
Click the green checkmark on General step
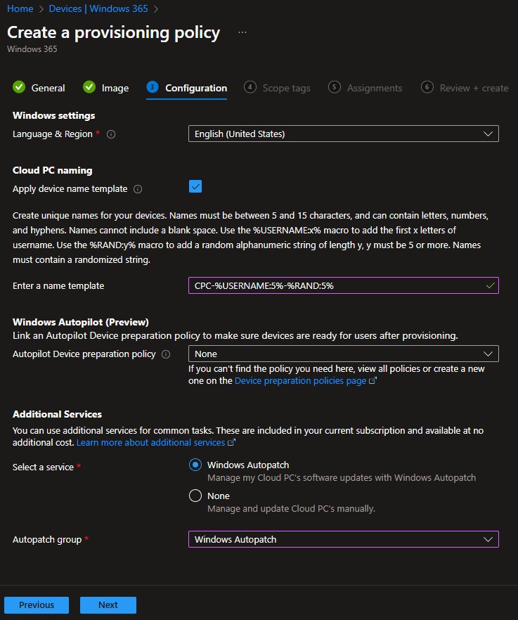click(x=19, y=87)
